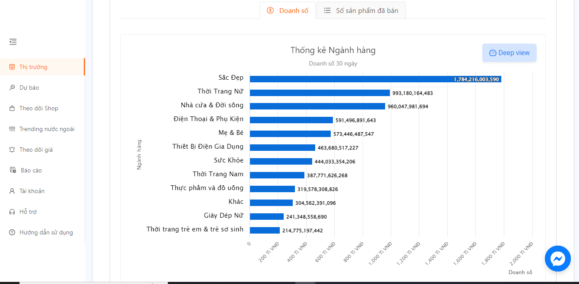Image resolution: width=579 pixels, height=284 pixels.
Task: Click the headset icon beside Hỗ trợ
Action: coord(12,212)
